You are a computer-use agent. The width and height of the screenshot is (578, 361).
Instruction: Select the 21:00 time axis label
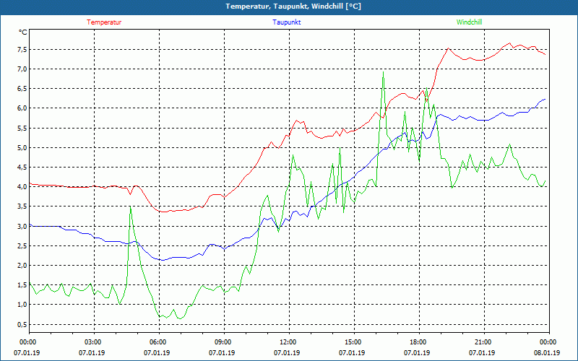[x=483, y=342]
